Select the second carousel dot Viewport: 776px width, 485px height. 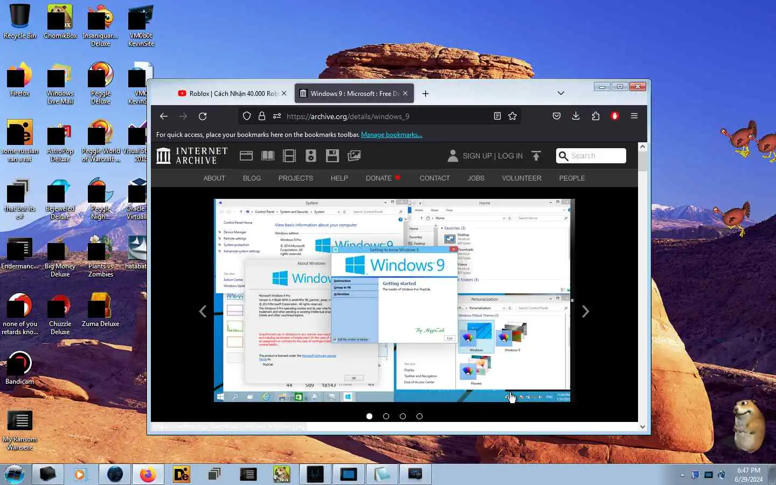tap(386, 416)
